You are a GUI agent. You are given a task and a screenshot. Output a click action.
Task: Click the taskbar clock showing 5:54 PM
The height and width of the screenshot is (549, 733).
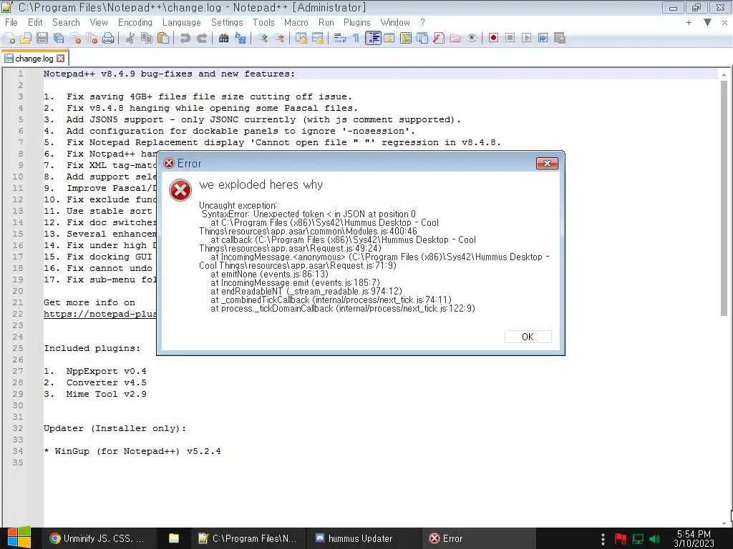694,539
